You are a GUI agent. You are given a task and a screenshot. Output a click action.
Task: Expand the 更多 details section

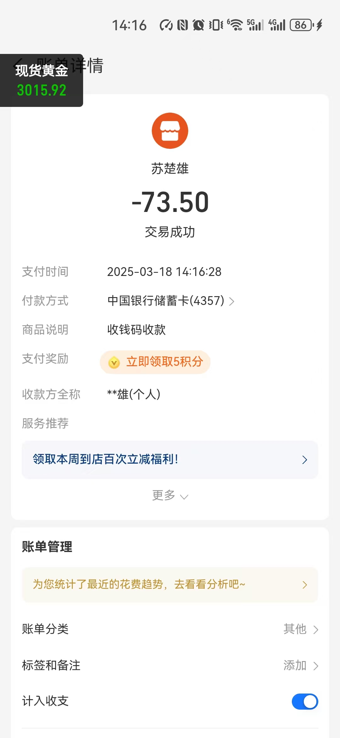coord(170,495)
